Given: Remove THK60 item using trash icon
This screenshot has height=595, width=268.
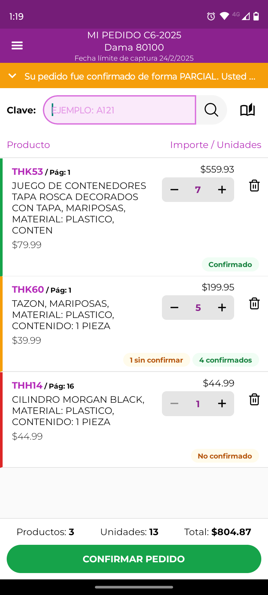Looking at the screenshot, I should (x=254, y=303).
